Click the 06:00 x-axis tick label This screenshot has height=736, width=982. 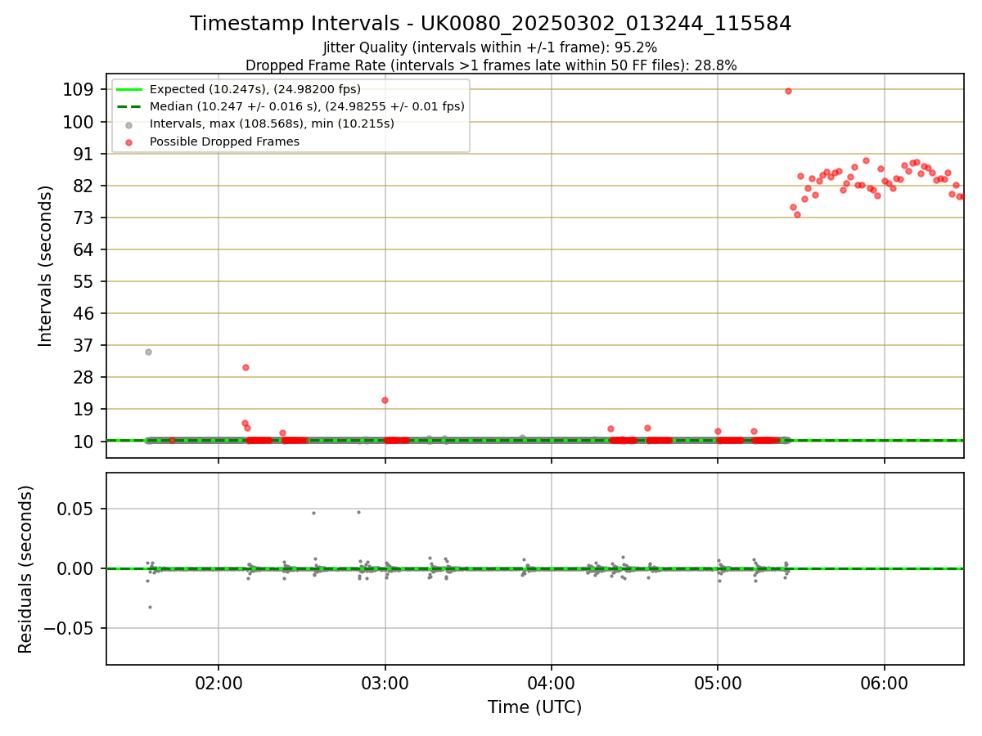[885, 684]
